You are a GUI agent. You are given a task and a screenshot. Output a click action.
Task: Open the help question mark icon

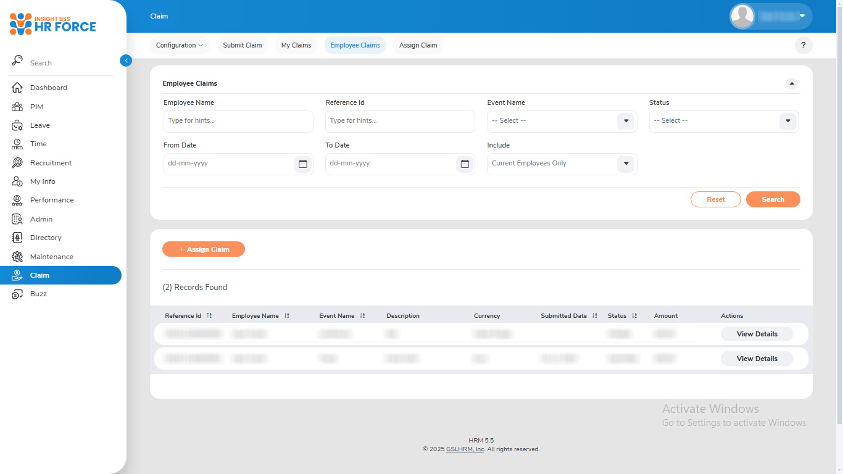[803, 45]
